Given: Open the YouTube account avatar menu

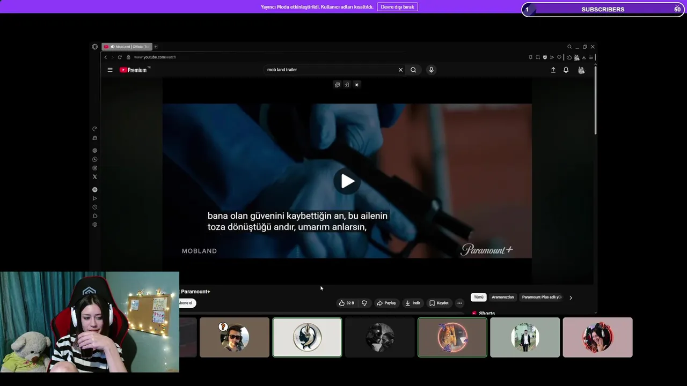Looking at the screenshot, I should coord(581,70).
